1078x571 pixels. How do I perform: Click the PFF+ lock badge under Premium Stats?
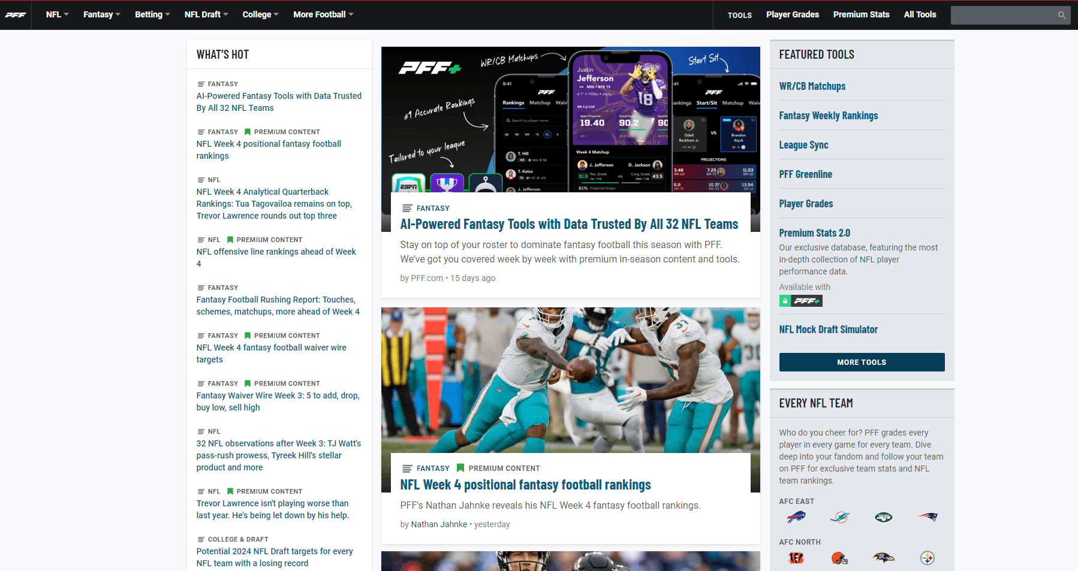coord(800,301)
